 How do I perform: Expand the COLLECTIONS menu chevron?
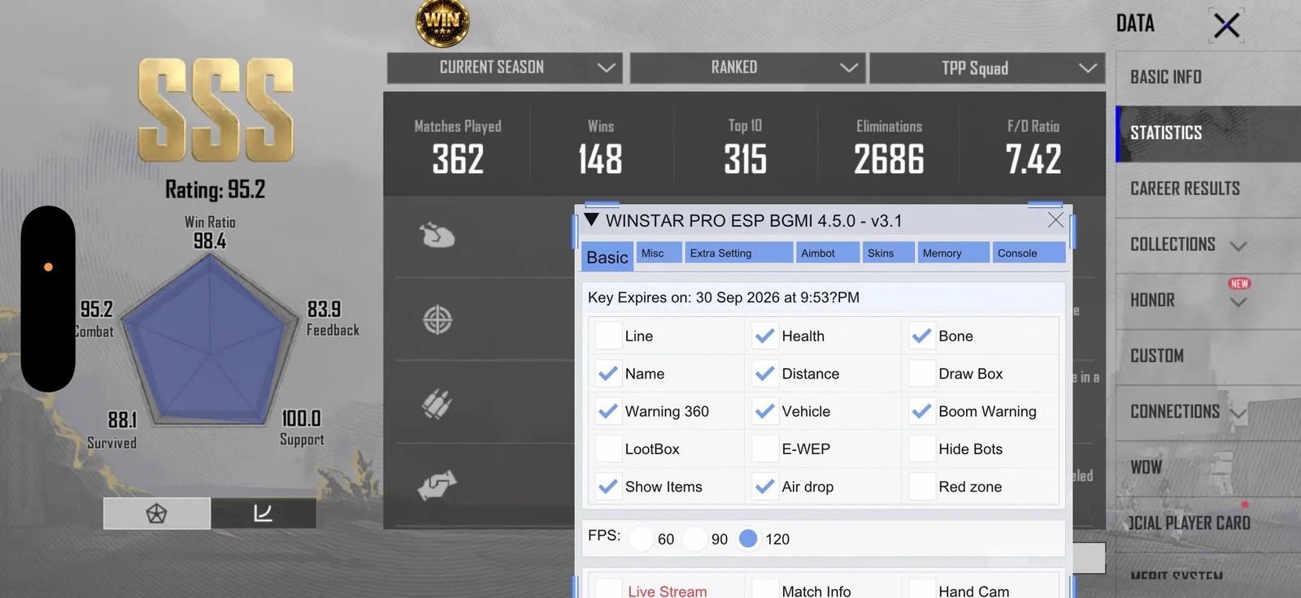tap(1238, 246)
